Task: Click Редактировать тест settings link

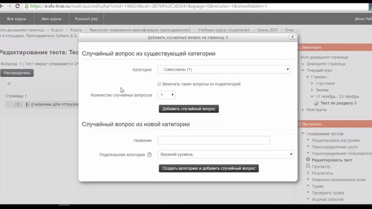Action: point(332,160)
